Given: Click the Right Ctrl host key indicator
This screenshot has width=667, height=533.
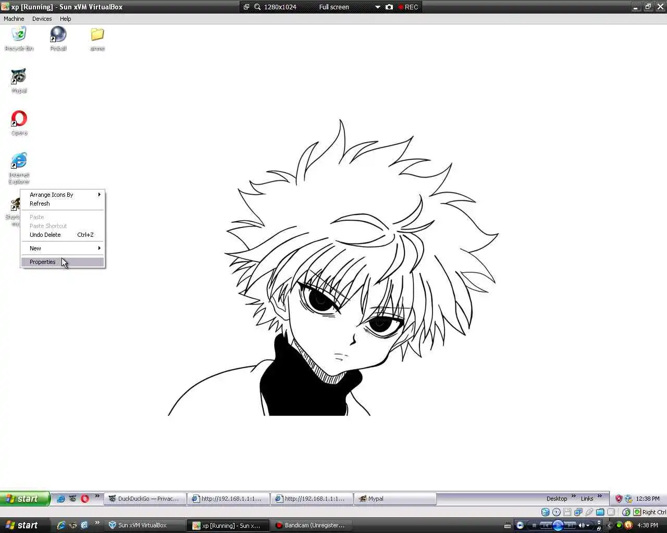Looking at the screenshot, I should click(654, 512).
